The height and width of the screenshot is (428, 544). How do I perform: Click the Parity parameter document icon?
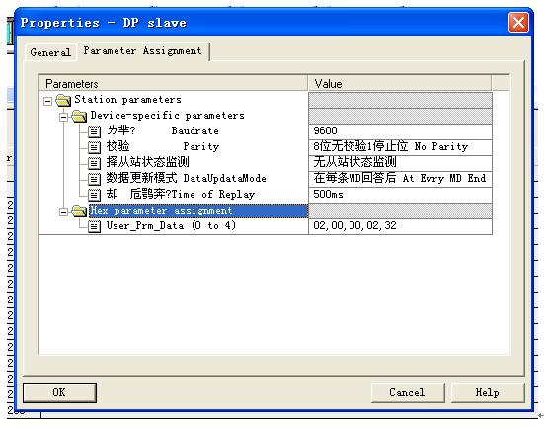tap(94, 147)
